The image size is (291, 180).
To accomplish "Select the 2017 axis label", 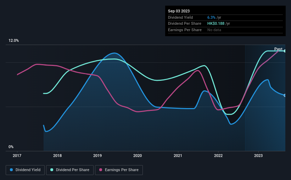I will [17, 156].
